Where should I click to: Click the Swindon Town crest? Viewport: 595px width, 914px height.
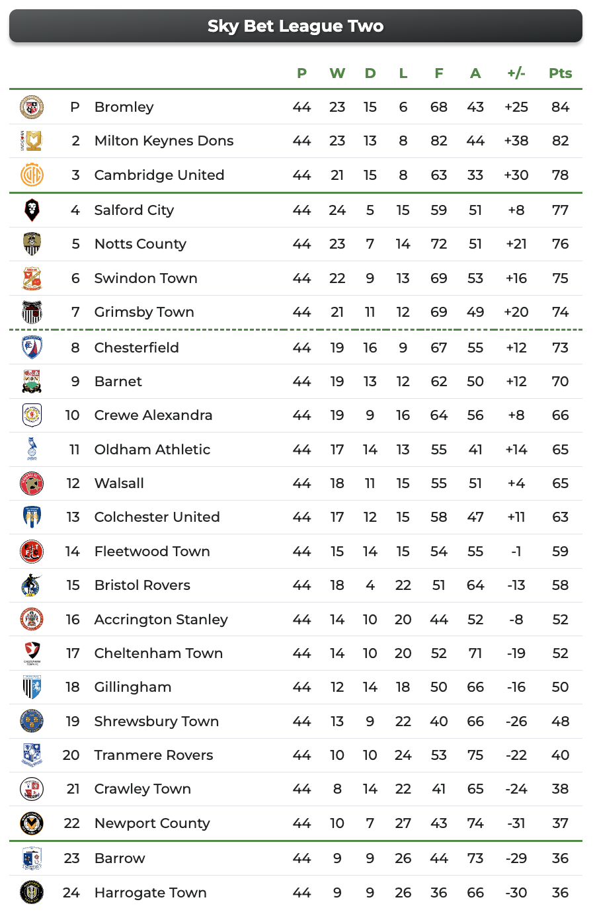pyautogui.click(x=32, y=278)
